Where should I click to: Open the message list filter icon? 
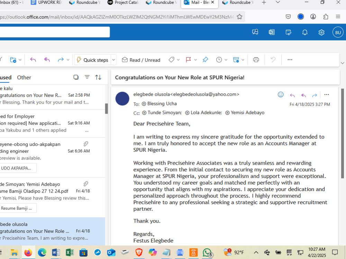(87, 77)
